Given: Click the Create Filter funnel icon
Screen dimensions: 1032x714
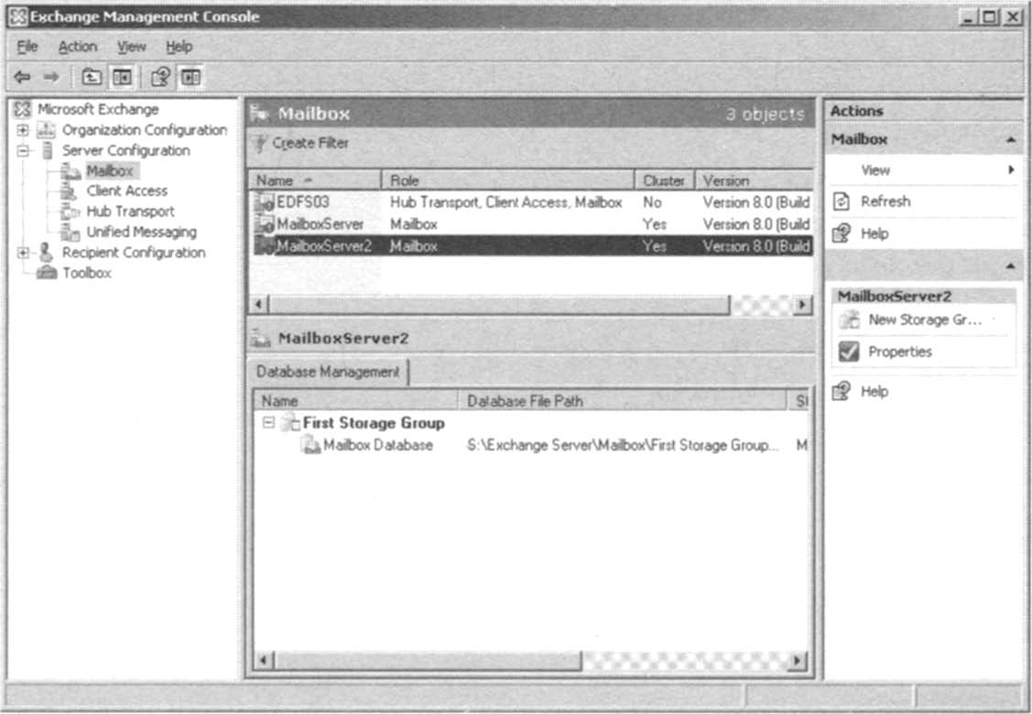Looking at the screenshot, I should point(261,143).
